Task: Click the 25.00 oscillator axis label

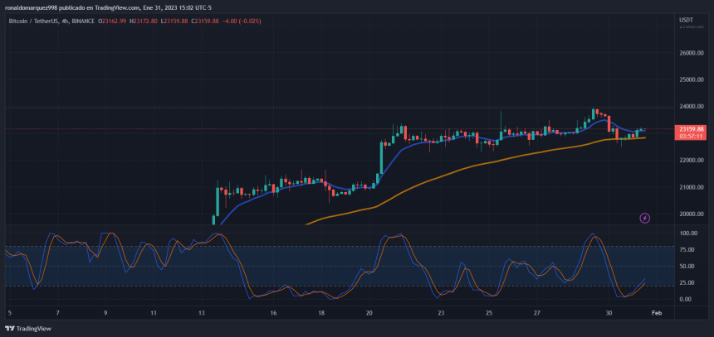Action: (688, 282)
